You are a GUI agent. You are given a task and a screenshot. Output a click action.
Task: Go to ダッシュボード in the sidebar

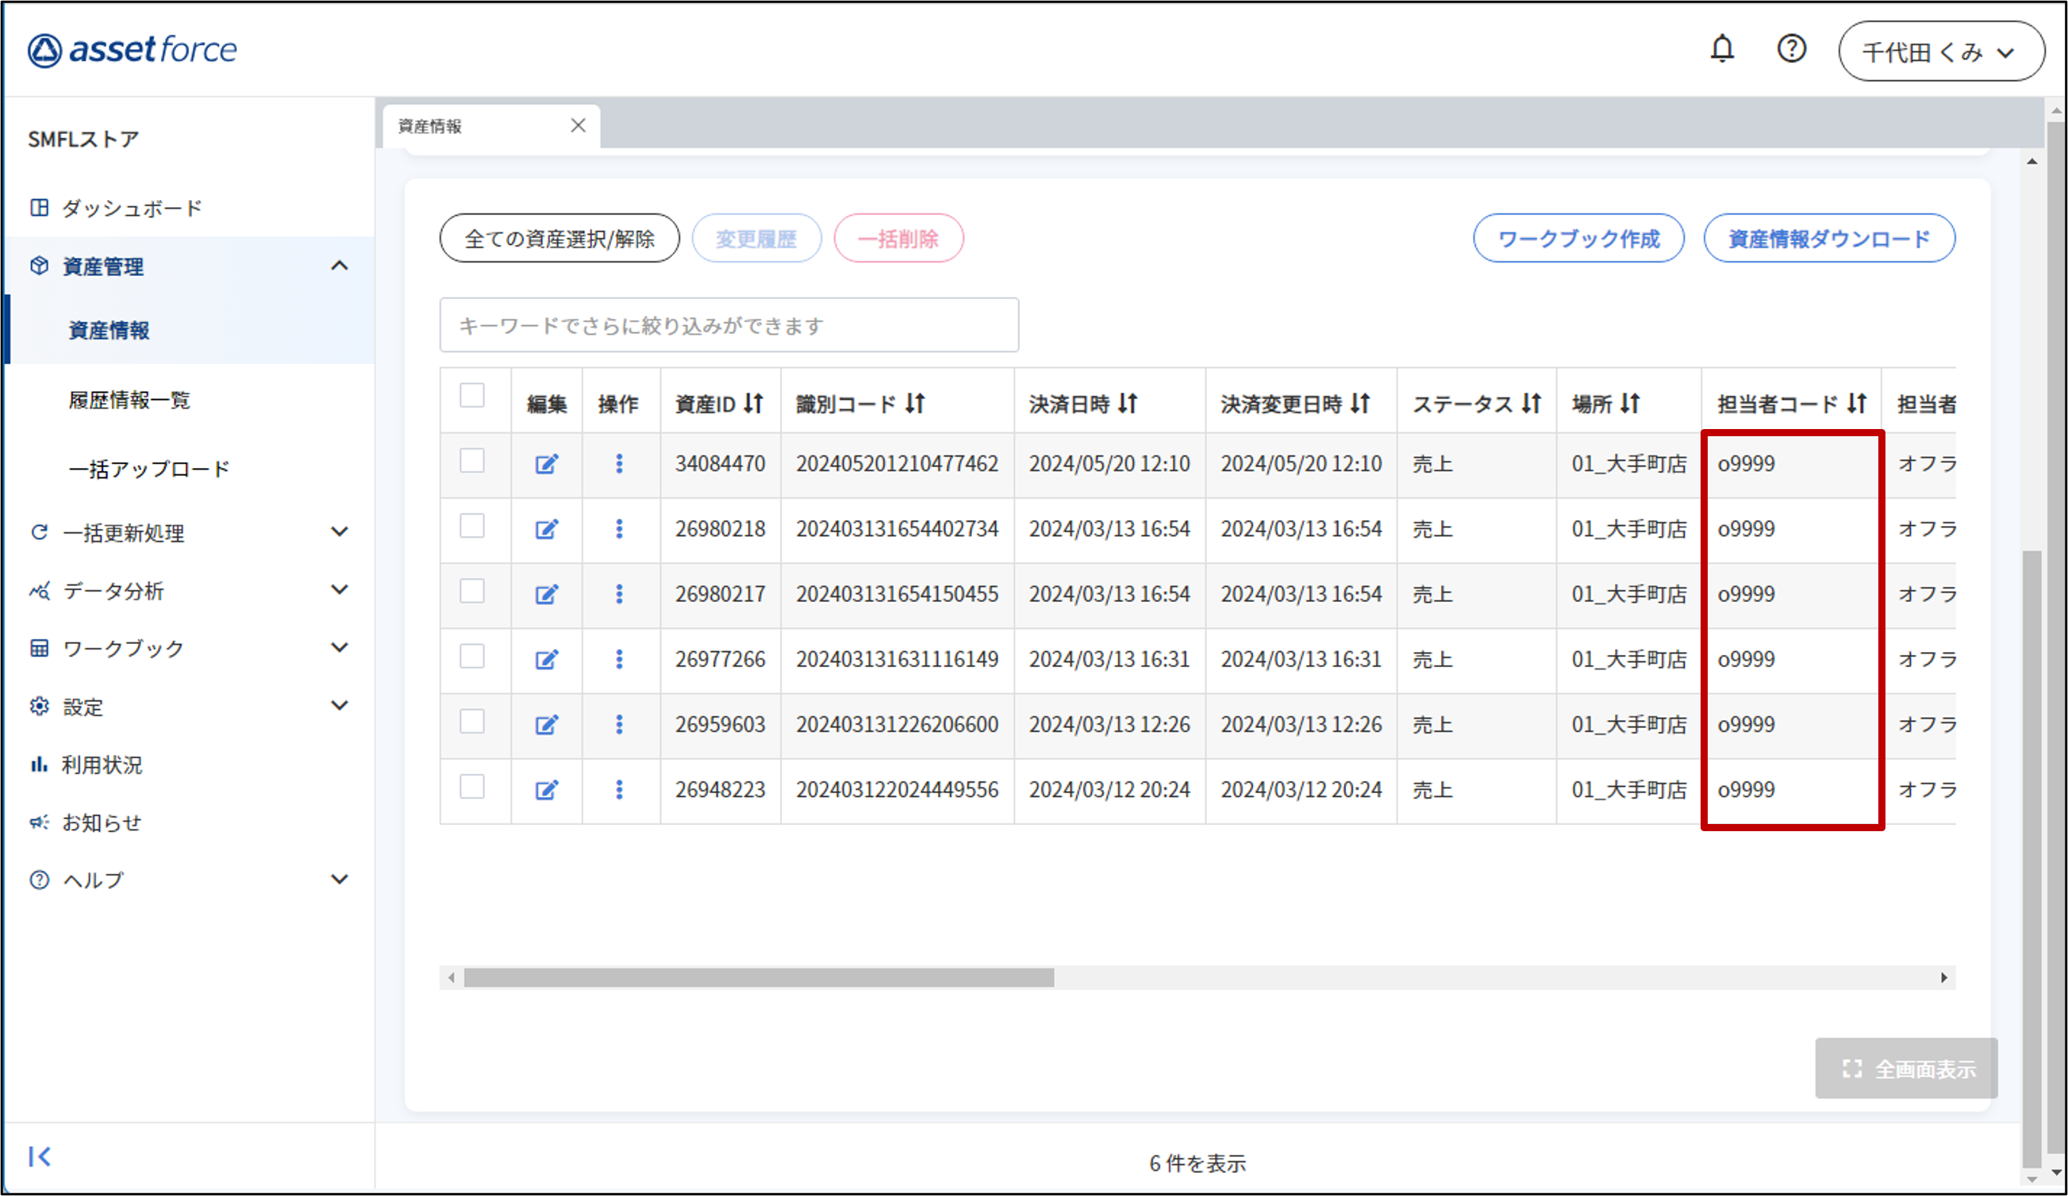click(x=131, y=209)
